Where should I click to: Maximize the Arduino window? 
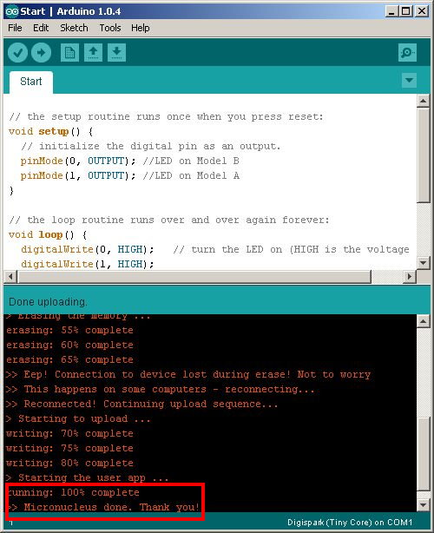406,11
